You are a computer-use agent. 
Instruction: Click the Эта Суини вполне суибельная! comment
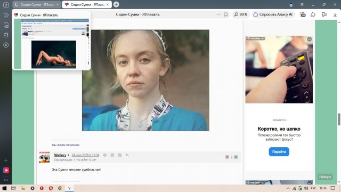pyautogui.click(x=77, y=170)
